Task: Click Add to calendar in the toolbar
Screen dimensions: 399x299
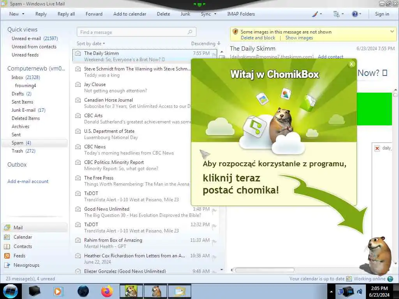Action: [130, 14]
